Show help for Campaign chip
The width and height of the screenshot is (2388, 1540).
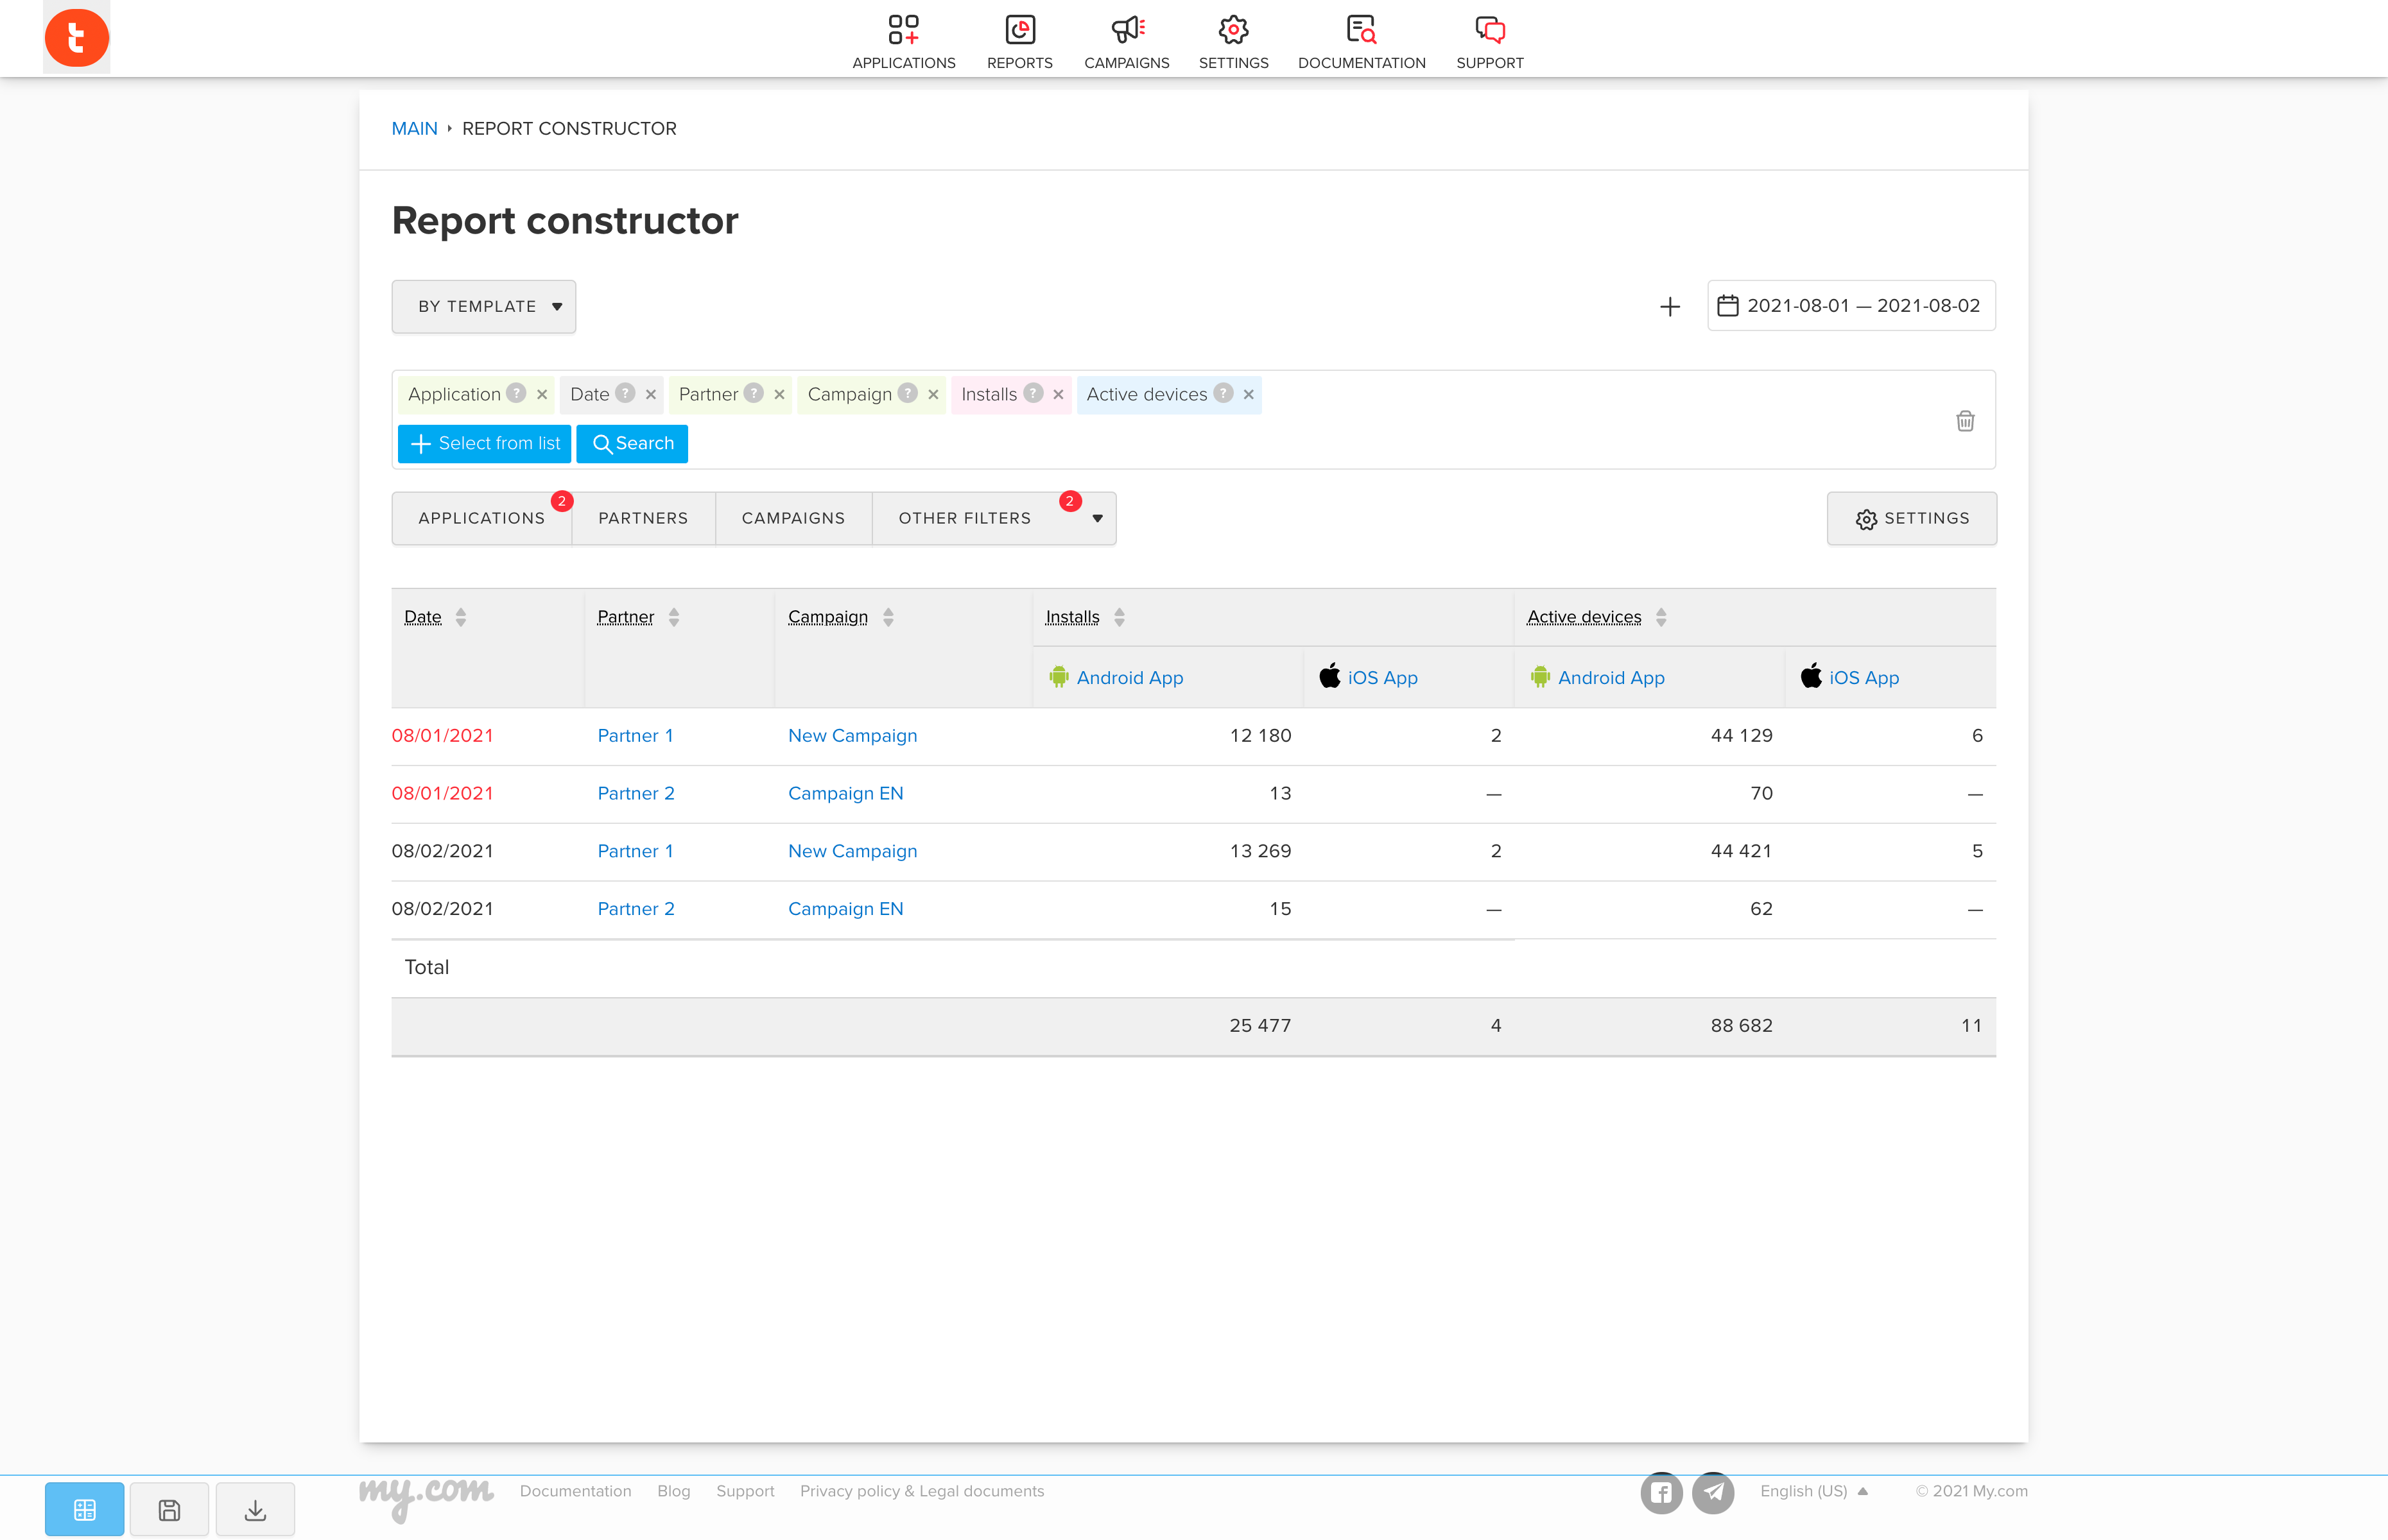click(x=908, y=393)
